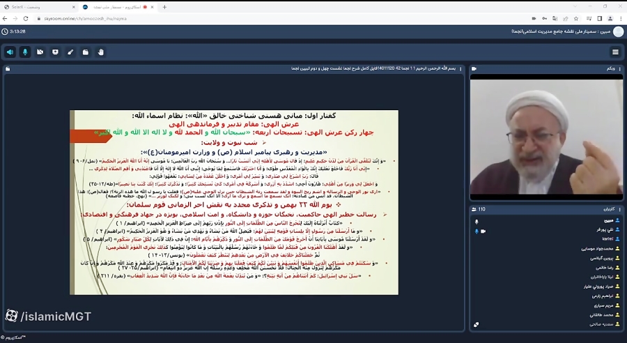Open the browser media controls icon

pos(589,18)
